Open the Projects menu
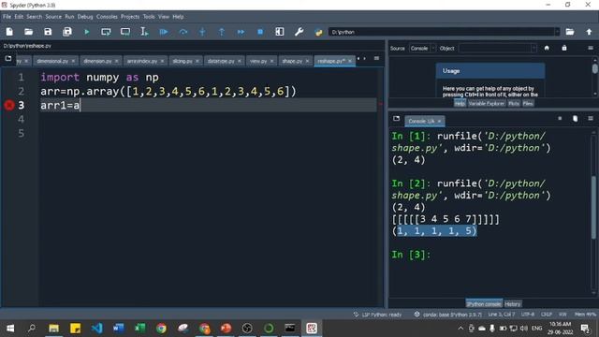 point(130,17)
